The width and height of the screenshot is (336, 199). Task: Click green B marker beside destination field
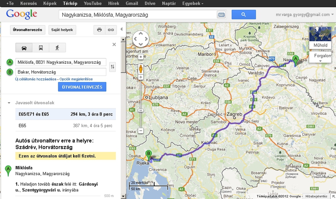pos(10,72)
